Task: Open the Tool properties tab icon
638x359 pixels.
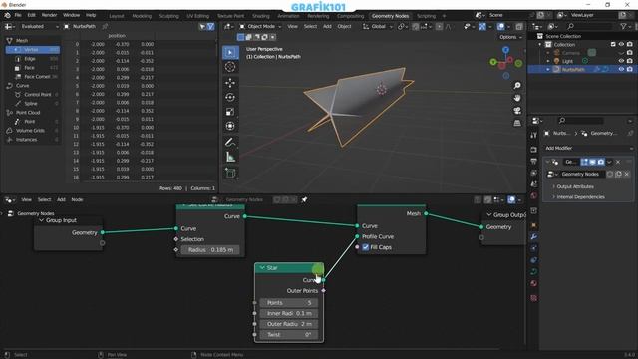Action: pyautogui.click(x=534, y=135)
